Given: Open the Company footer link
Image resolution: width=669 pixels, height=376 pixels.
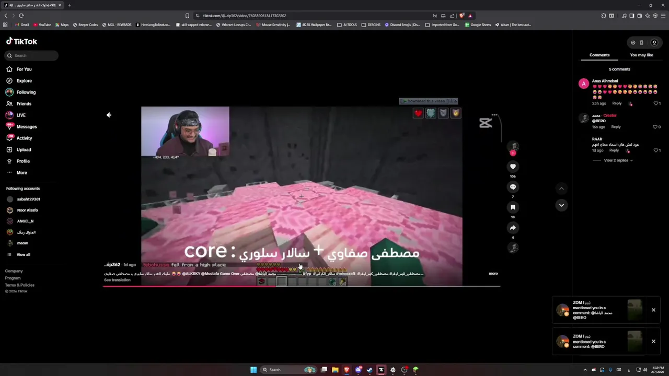Looking at the screenshot, I should [14, 271].
